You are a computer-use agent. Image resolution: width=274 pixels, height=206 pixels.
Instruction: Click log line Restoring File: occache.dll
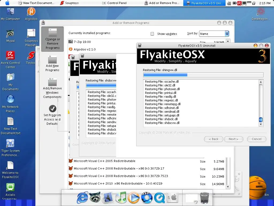[x=162, y=82]
